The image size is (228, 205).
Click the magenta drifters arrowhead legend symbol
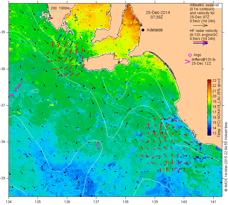click(188, 61)
